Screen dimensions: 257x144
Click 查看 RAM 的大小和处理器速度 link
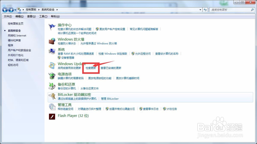76,54
